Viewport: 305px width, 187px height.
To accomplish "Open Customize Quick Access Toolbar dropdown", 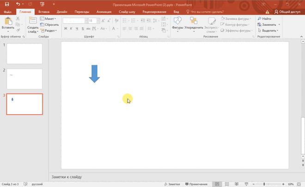I will (54, 4).
